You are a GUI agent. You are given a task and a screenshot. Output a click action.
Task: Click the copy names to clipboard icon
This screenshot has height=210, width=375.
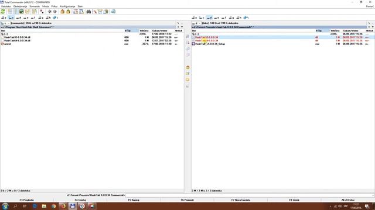(x=105, y=12)
